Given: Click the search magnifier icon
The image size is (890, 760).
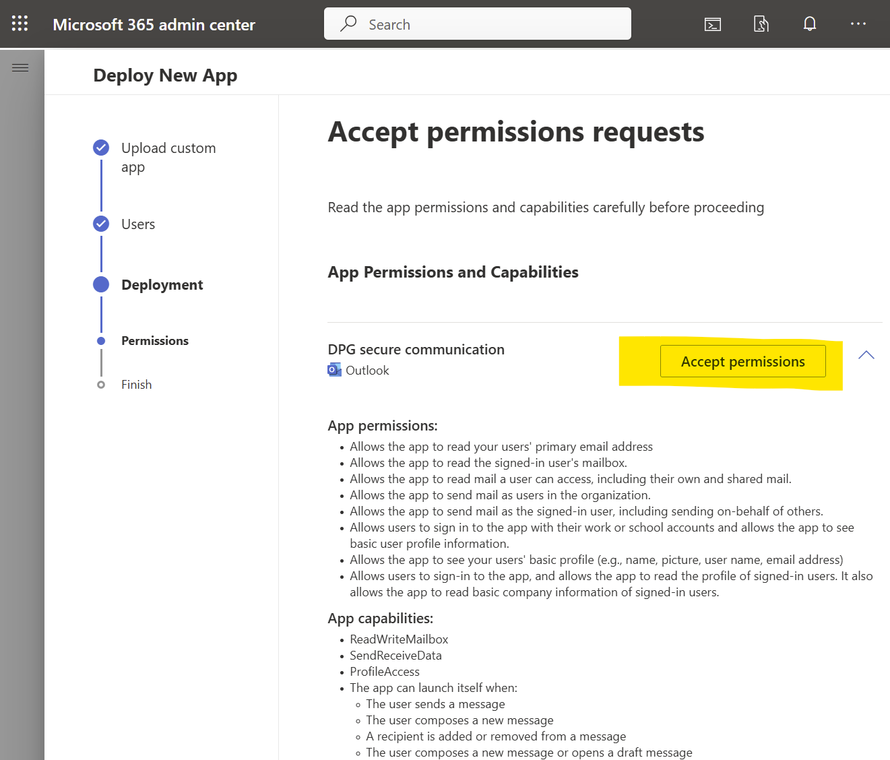Looking at the screenshot, I should point(348,24).
